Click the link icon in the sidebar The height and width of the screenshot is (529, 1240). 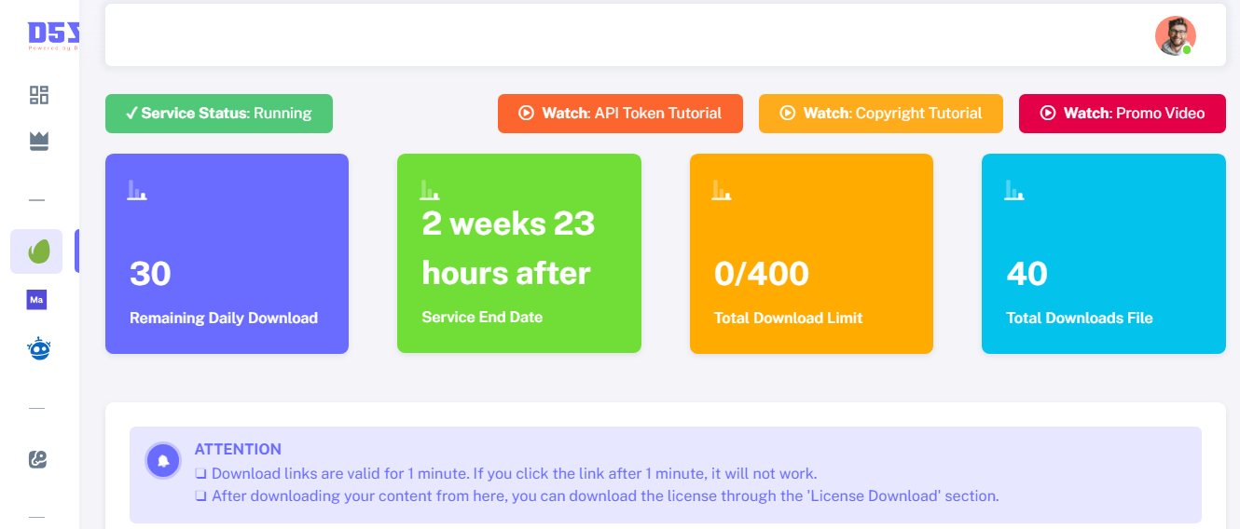tap(38, 459)
